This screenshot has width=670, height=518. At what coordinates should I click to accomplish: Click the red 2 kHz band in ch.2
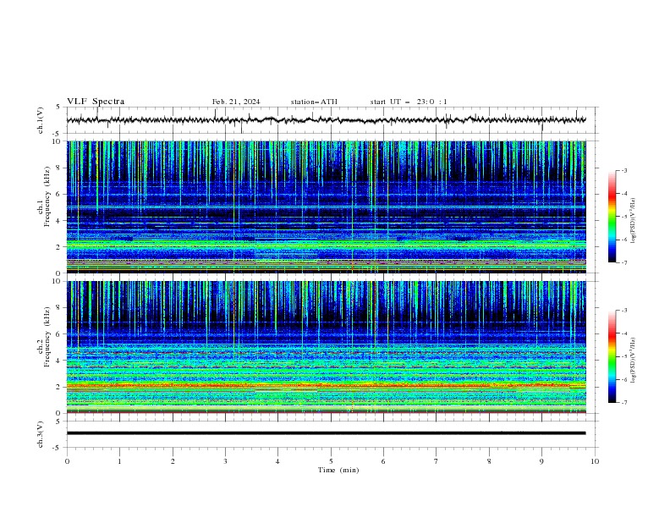(326, 385)
